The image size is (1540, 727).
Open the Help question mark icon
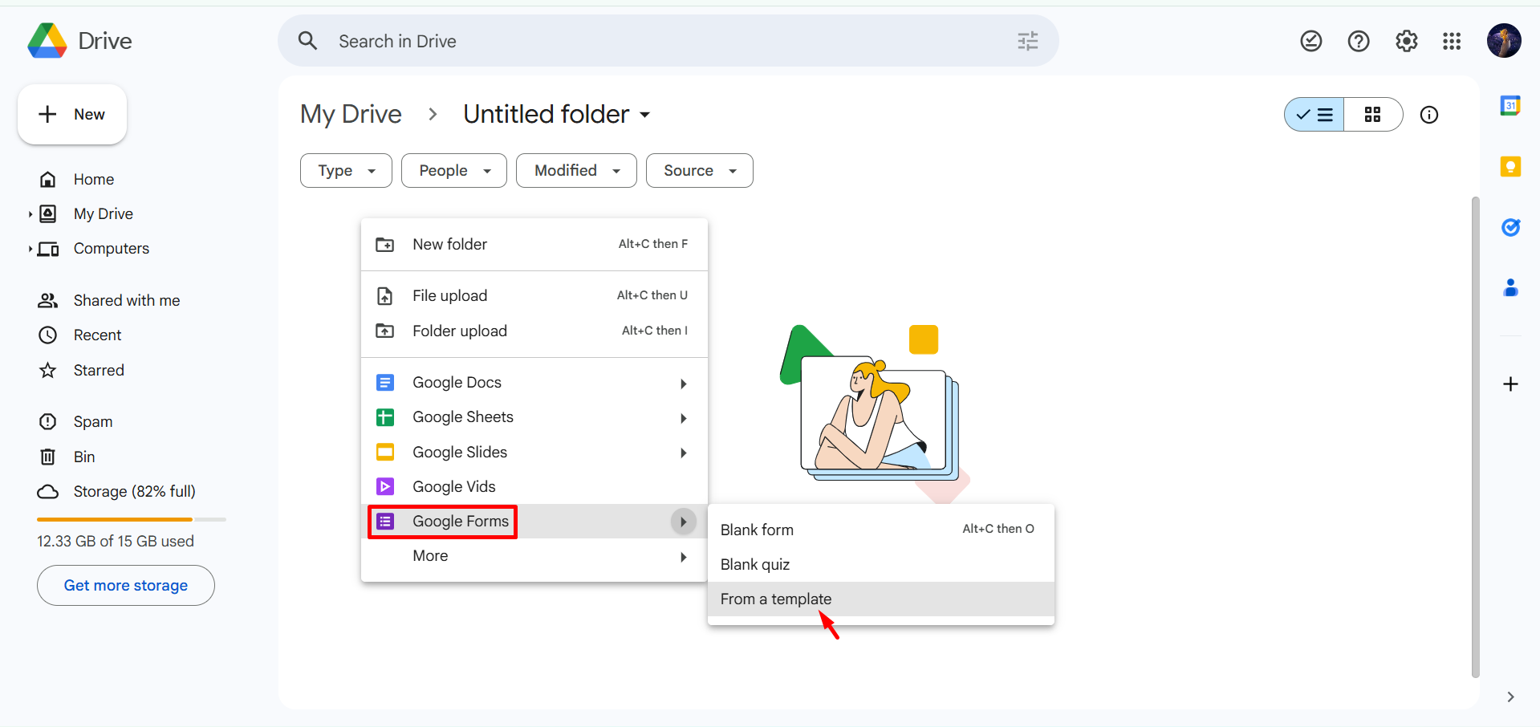1359,41
